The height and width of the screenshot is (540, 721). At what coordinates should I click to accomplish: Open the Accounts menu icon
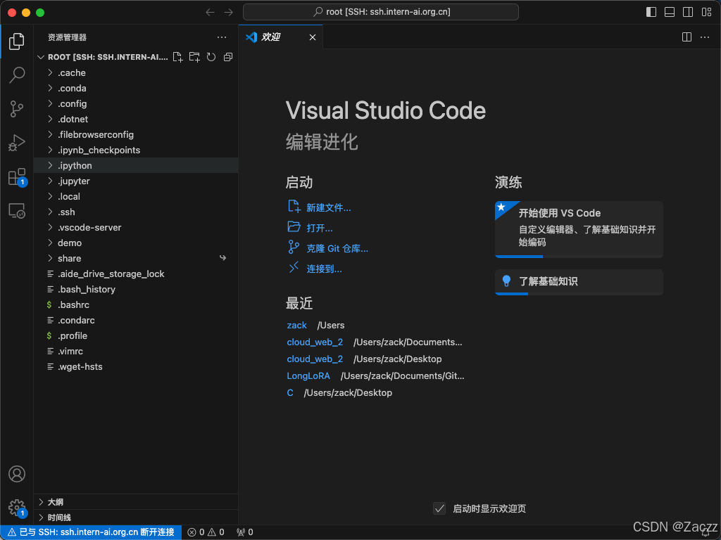coord(17,474)
